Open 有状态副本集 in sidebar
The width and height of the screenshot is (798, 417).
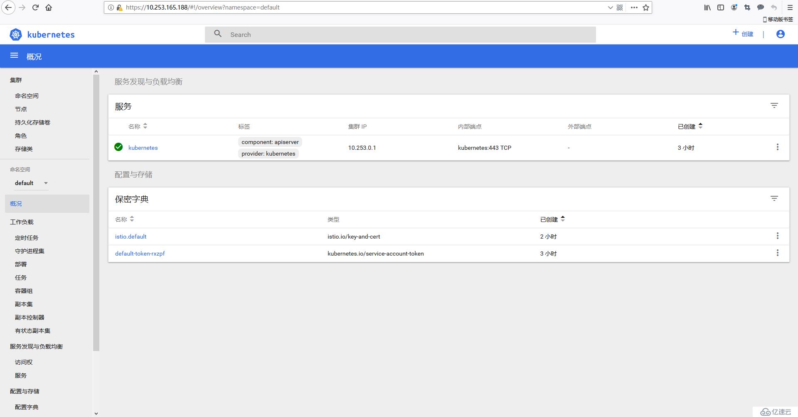[x=32, y=331]
